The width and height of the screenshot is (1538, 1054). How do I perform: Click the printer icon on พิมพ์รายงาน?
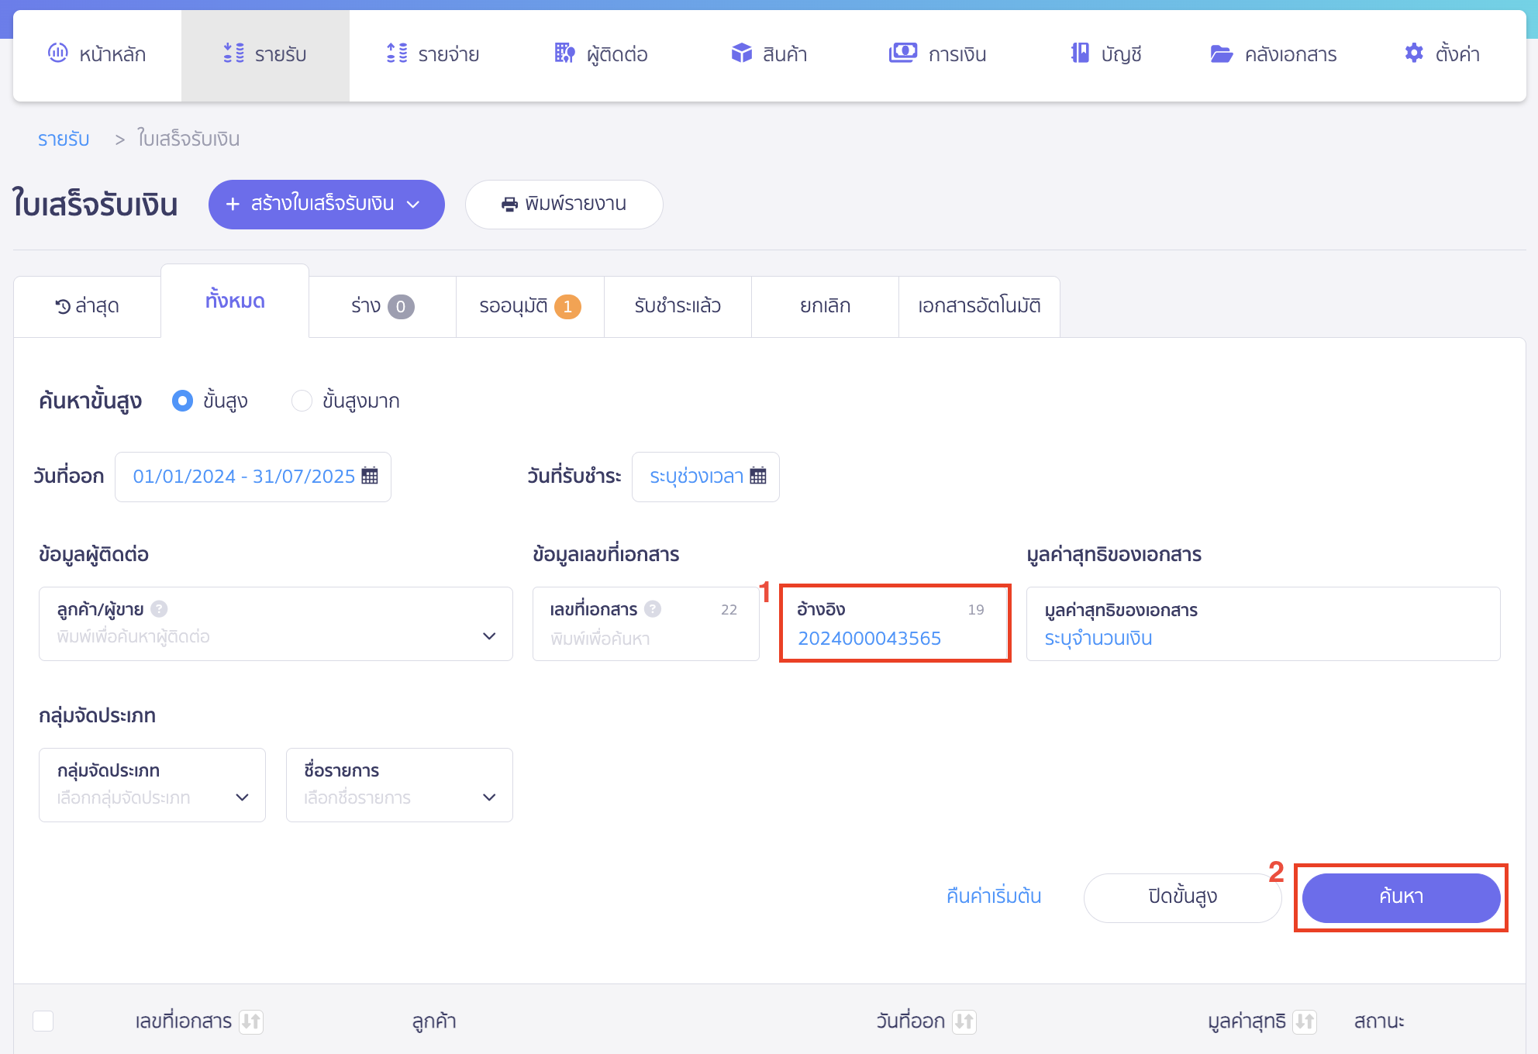[509, 204]
